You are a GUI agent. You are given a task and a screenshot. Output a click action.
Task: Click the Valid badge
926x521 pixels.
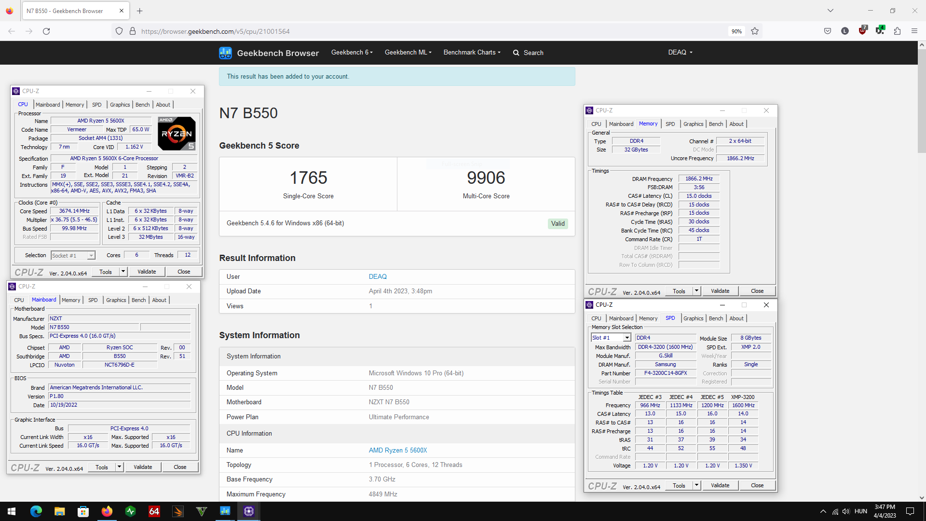(x=558, y=223)
